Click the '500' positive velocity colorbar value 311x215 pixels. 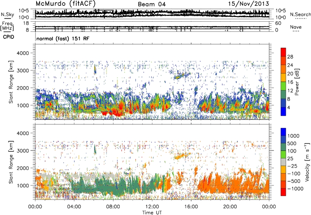point(292,144)
